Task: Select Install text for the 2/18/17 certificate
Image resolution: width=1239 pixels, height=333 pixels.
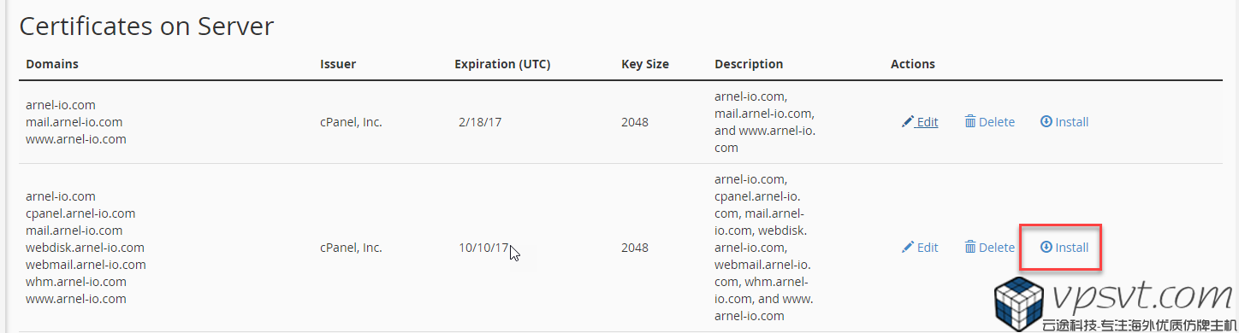Action: point(1071,122)
